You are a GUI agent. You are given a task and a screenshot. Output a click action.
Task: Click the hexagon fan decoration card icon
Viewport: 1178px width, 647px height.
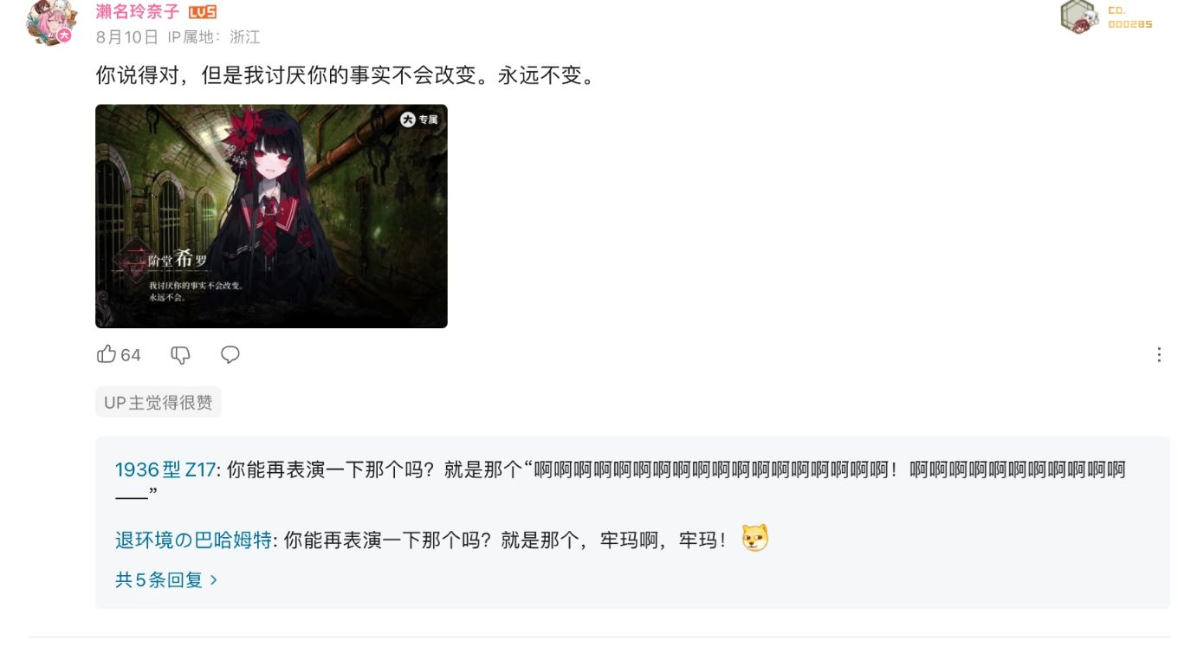pos(1079,16)
